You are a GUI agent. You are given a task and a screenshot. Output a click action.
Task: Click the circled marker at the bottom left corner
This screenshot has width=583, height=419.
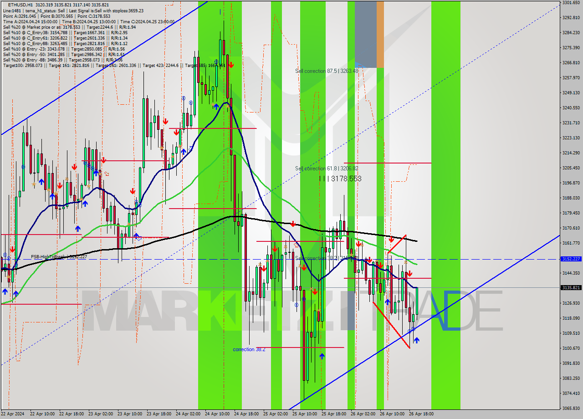coord(5,255)
